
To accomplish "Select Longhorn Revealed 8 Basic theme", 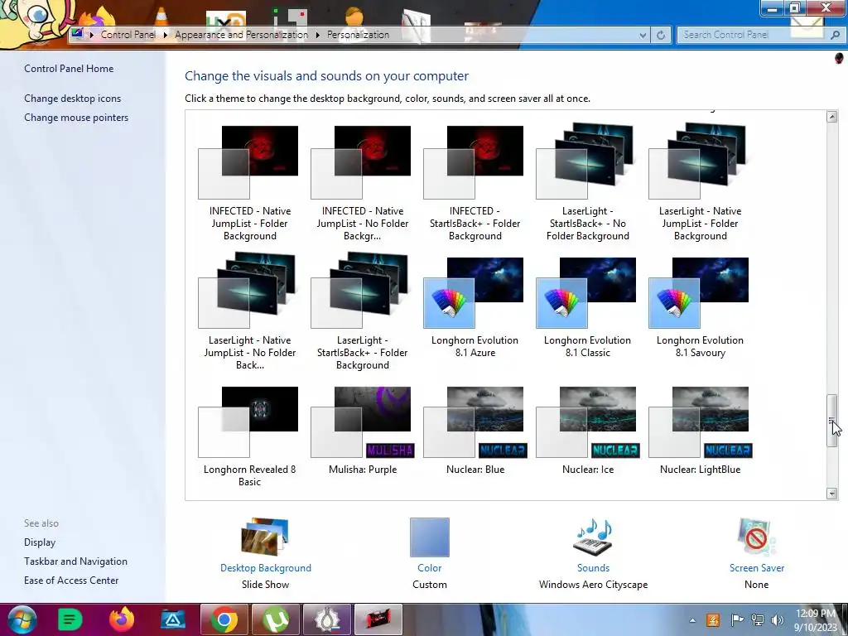I will (x=249, y=436).
